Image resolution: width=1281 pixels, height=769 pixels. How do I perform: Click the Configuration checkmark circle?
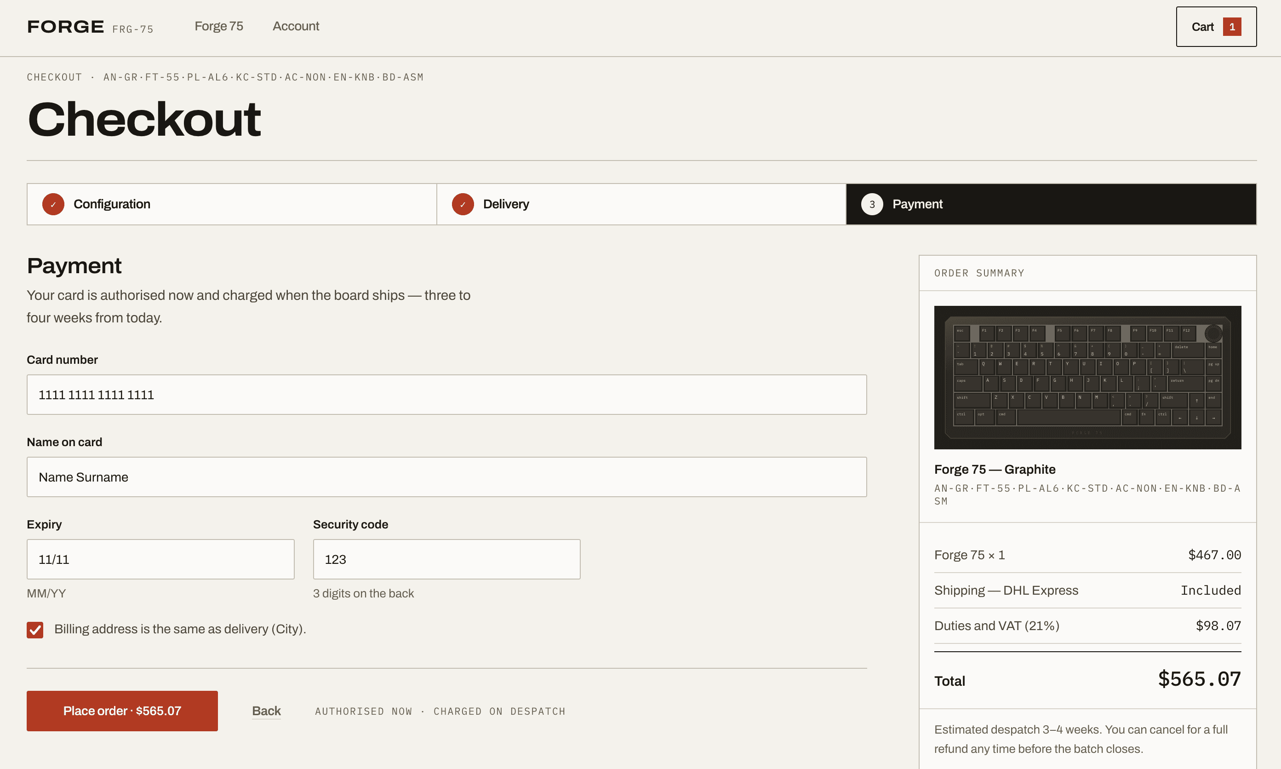click(x=53, y=204)
